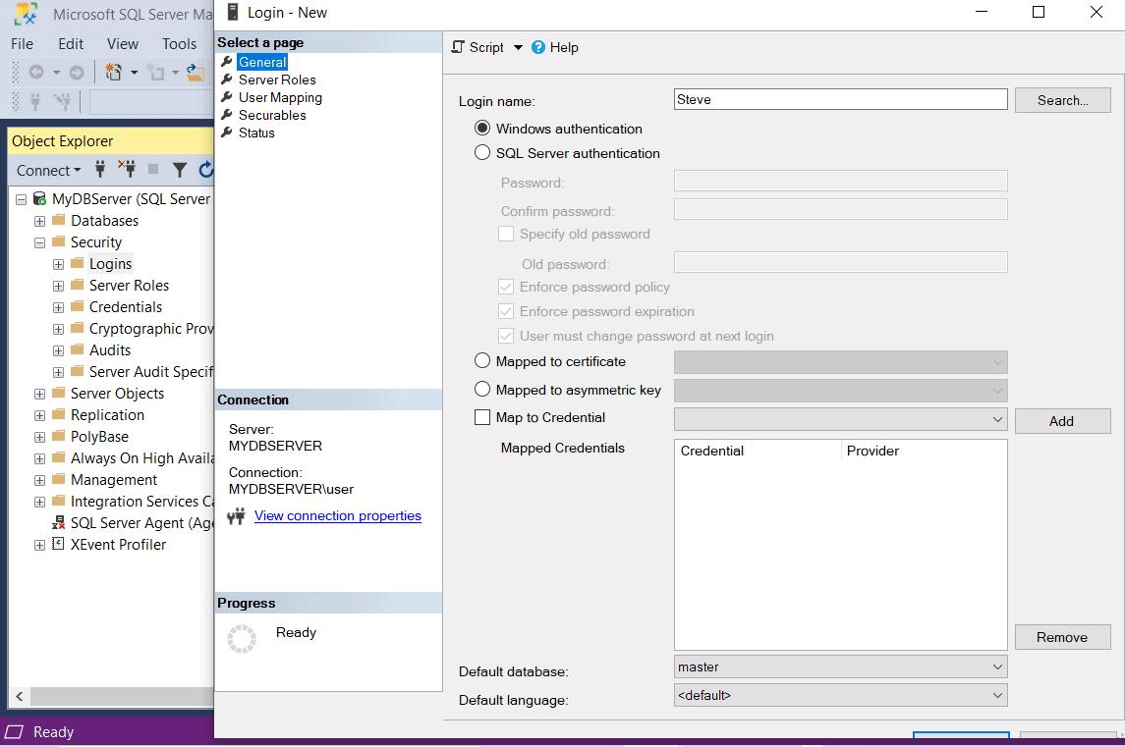Viewport: 1125px width, 747px height.
Task: Refresh the Object Explorer tree
Action: (x=206, y=170)
